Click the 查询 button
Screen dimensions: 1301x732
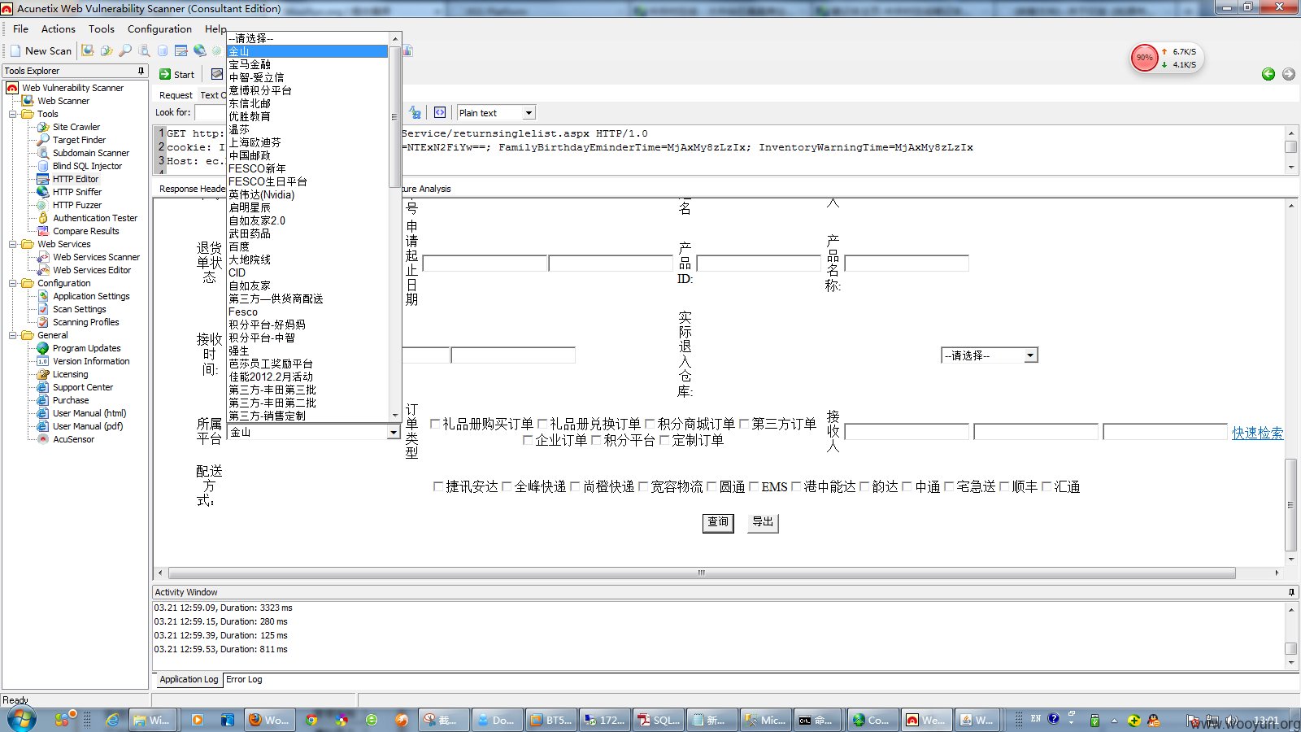point(718,522)
